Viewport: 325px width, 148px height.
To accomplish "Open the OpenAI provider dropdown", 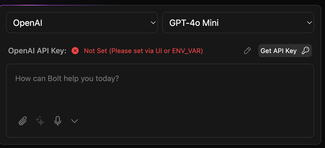I will [x=82, y=23].
